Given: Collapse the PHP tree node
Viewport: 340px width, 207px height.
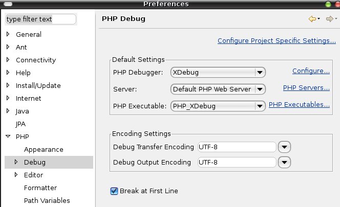Looking at the screenshot, I should tap(8, 137).
